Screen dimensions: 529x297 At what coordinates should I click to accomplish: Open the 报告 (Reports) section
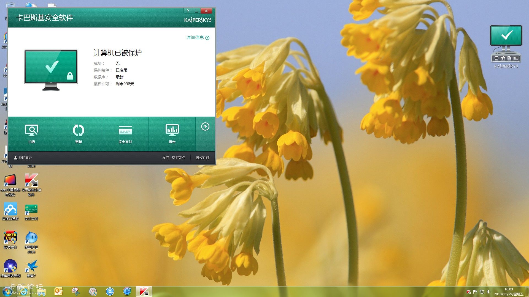click(172, 134)
